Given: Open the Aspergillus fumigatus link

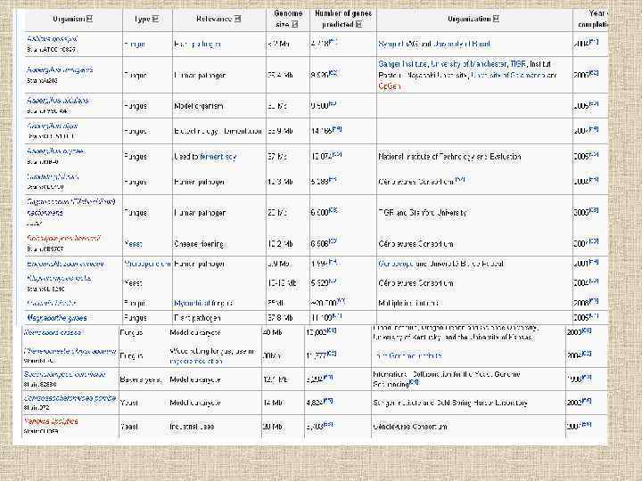Looking at the screenshot, I should [x=60, y=69].
